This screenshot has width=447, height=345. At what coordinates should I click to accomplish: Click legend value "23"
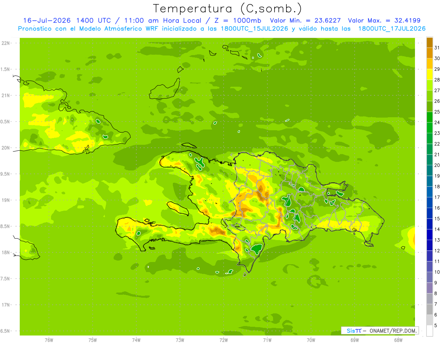437,133
